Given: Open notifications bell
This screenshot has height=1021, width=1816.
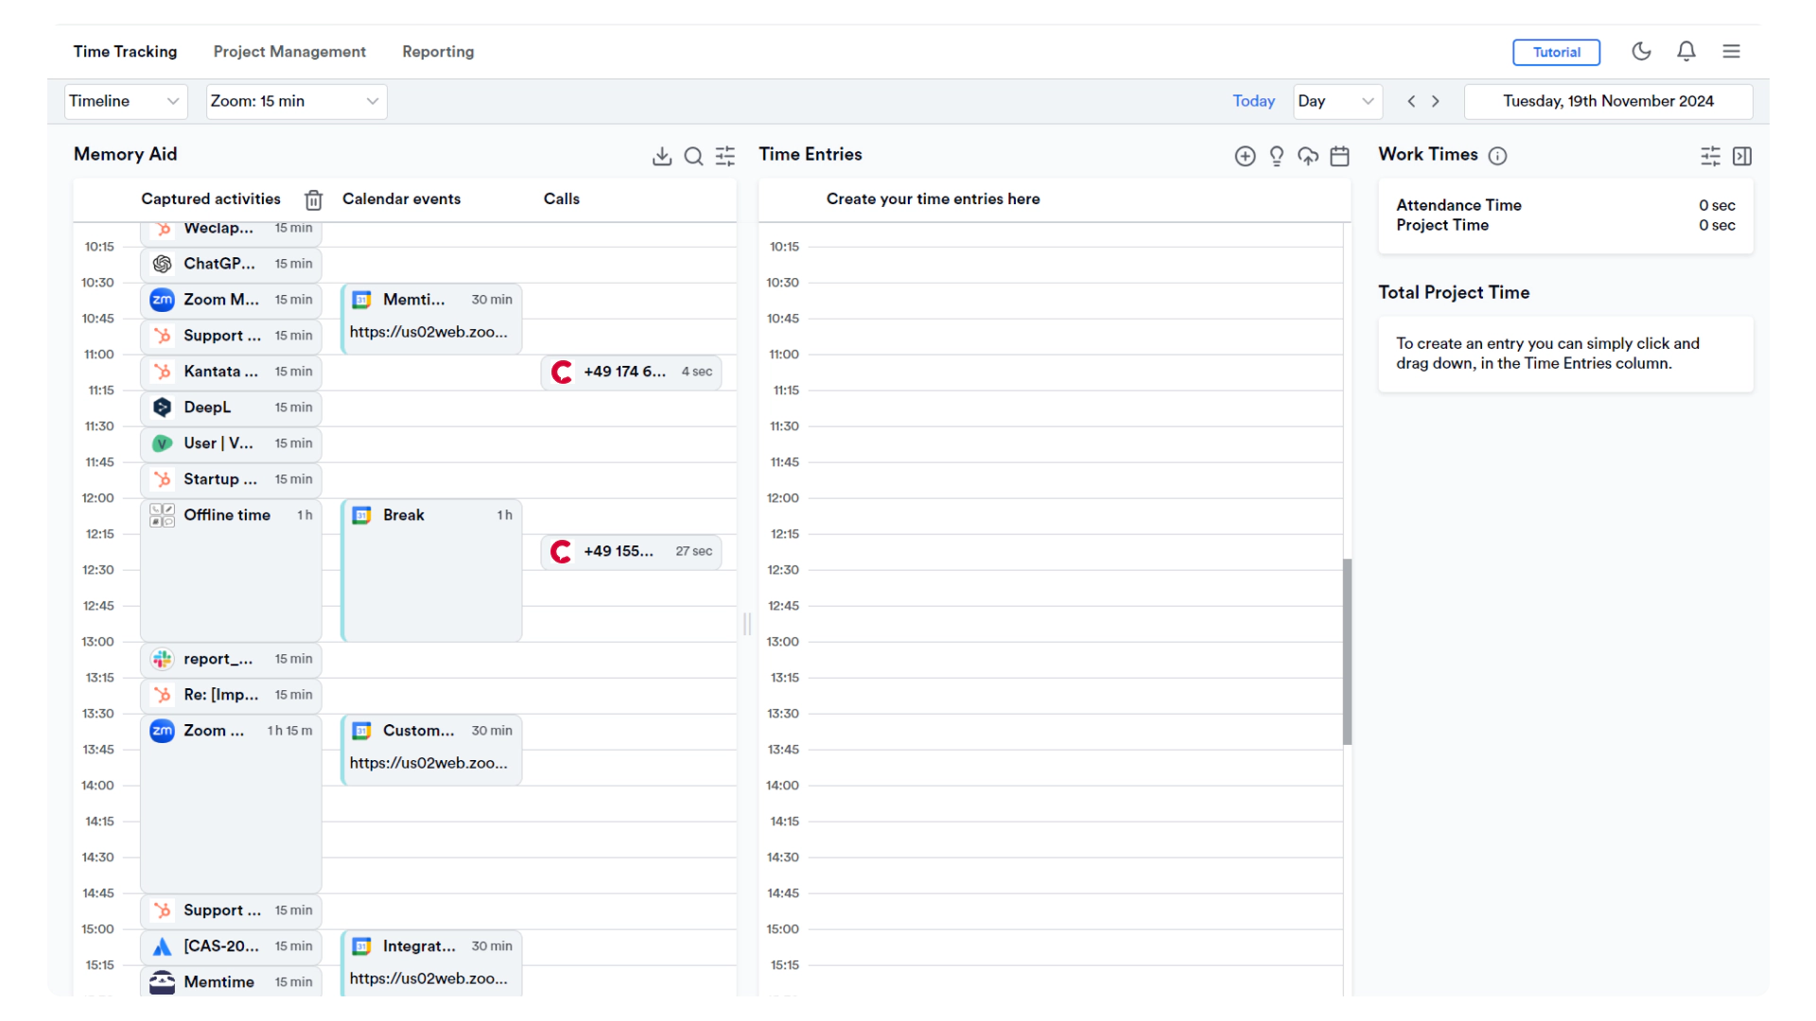Looking at the screenshot, I should tap(1685, 51).
